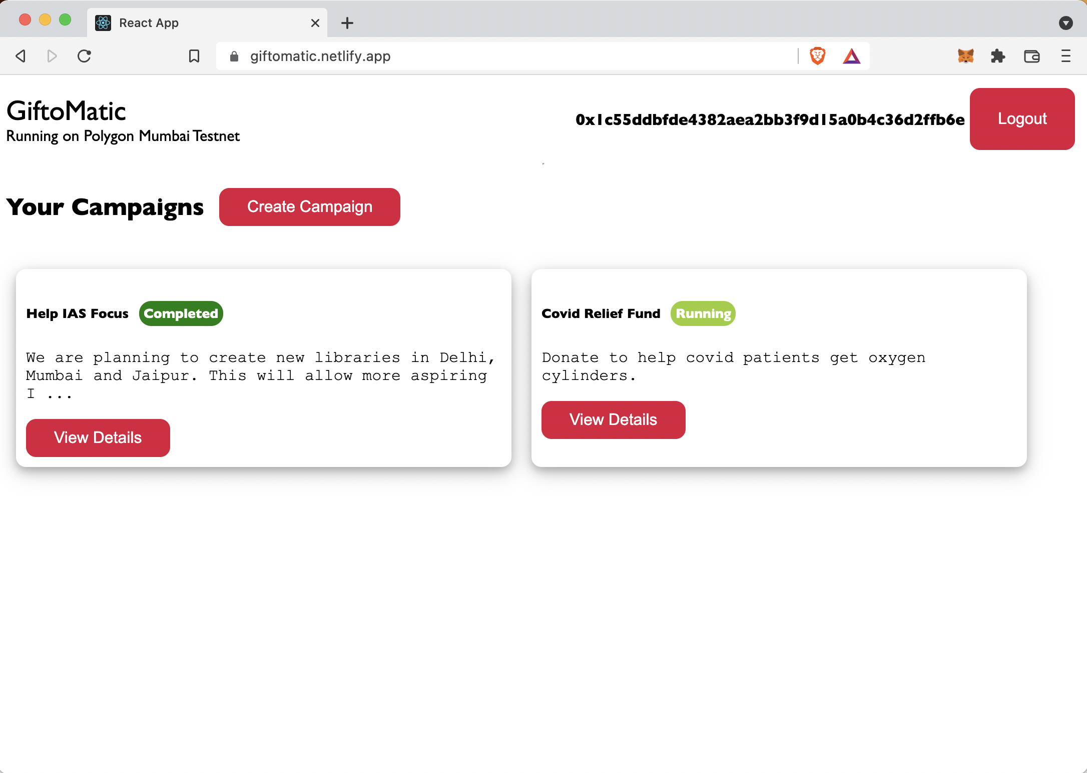Reload the current page
Image resolution: width=1087 pixels, height=773 pixels.
84,56
